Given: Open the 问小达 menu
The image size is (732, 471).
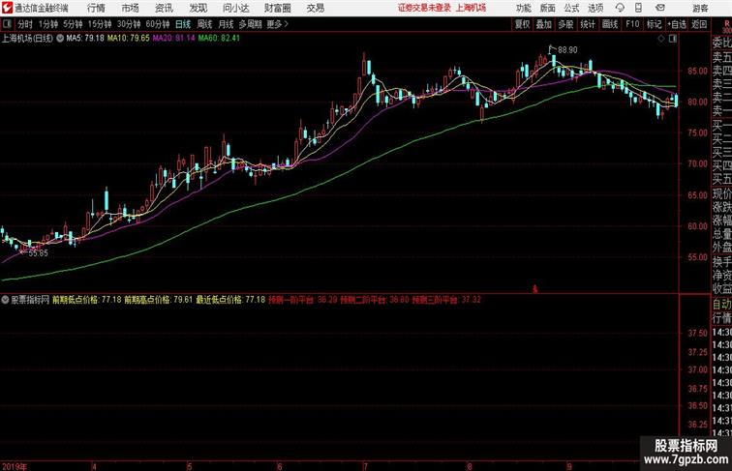Looking at the screenshot, I should (x=236, y=8).
